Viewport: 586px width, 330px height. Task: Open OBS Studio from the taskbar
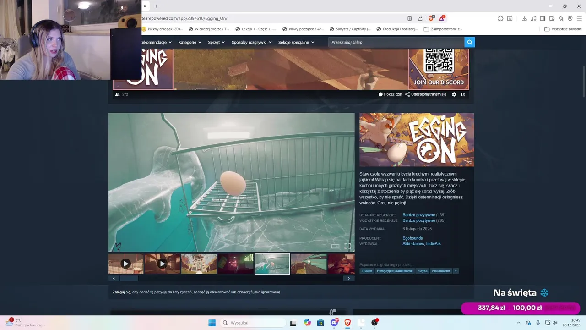point(374,323)
